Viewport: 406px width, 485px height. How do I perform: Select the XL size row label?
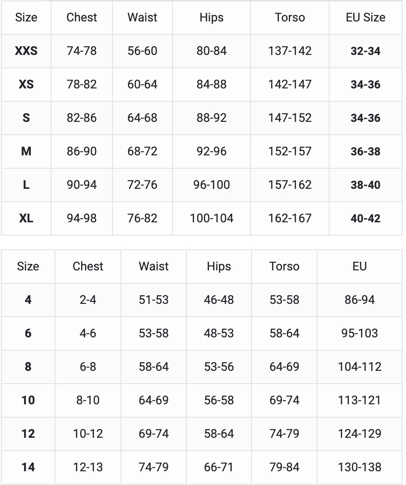point(26,218)
